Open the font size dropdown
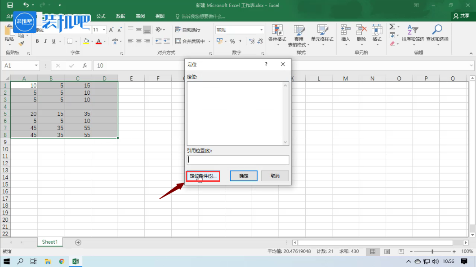The image size is (476, 267). point(104,30)
